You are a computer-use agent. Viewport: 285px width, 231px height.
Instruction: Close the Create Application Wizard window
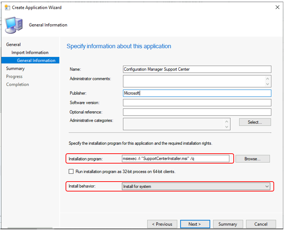277,7
